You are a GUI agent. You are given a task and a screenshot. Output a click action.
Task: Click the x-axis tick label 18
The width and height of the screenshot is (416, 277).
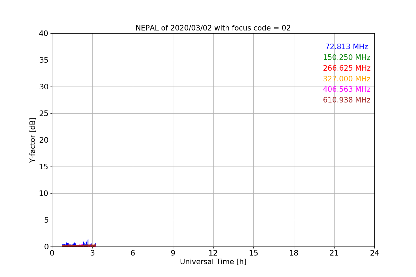click(294, 253)
